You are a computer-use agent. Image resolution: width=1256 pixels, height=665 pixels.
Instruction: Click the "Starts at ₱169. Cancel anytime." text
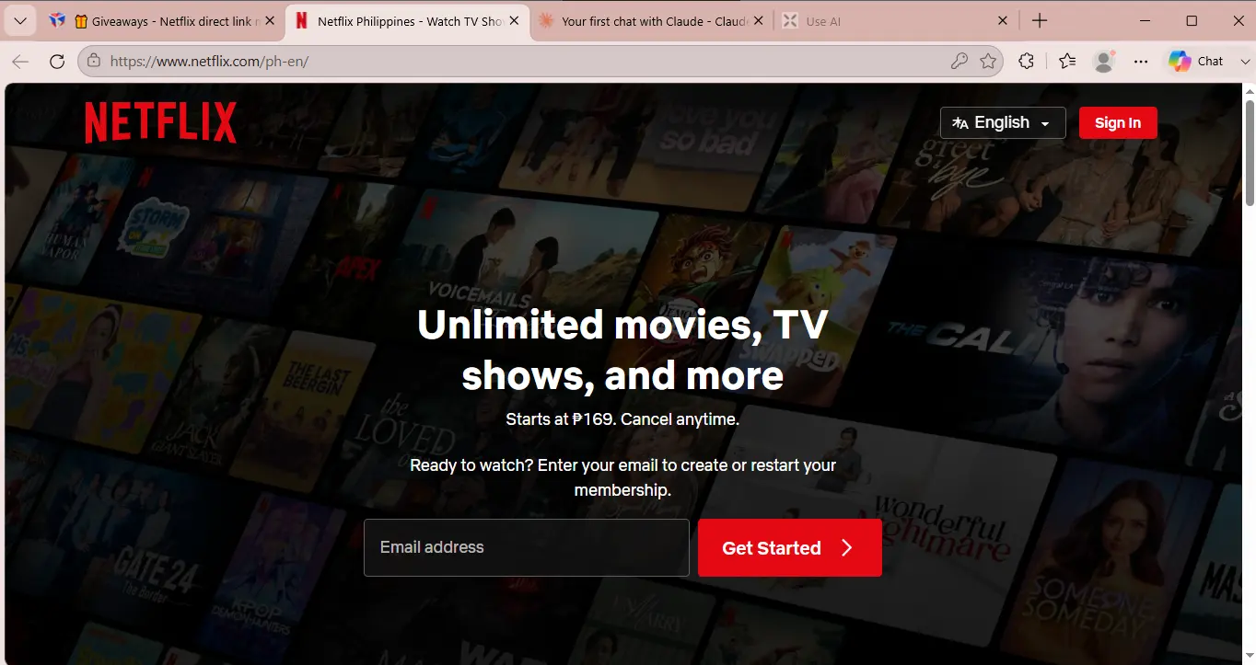pyautogui.click(x=622, y=419)
